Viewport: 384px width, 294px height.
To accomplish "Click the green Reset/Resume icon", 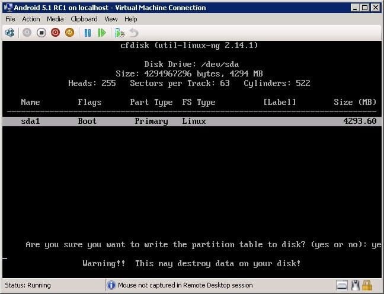I will click(102, 33).
